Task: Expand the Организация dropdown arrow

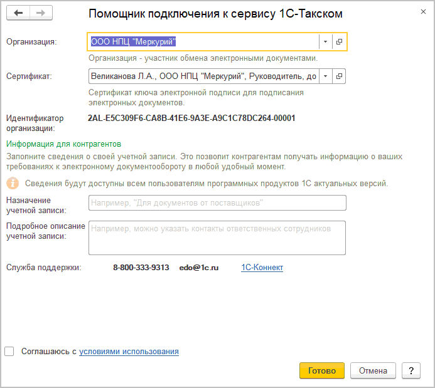Action: (x=325, y=42)
